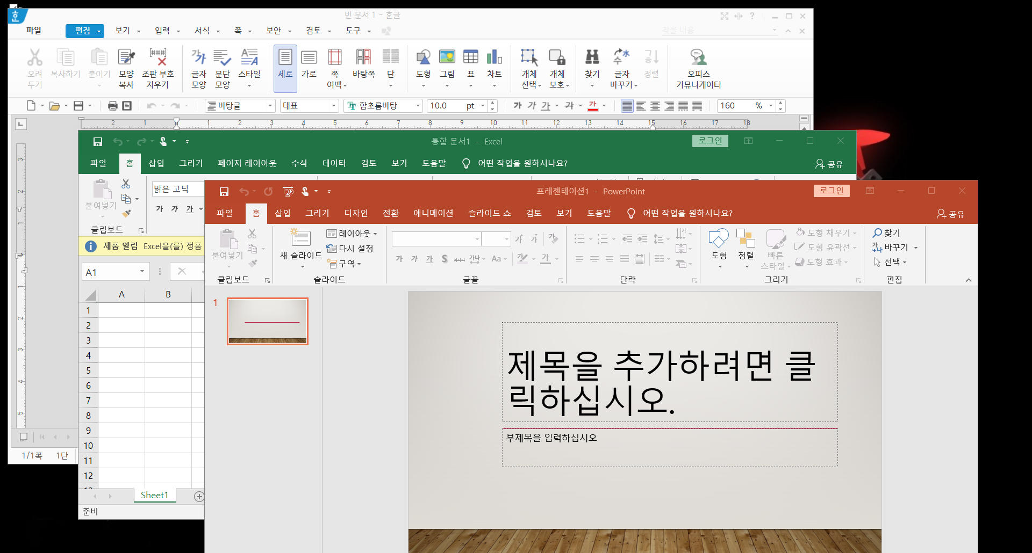Screen dimensions: 1032x553
Task: Click 로그인 button in PowerPoint title bar
Action: coord(832,191)
